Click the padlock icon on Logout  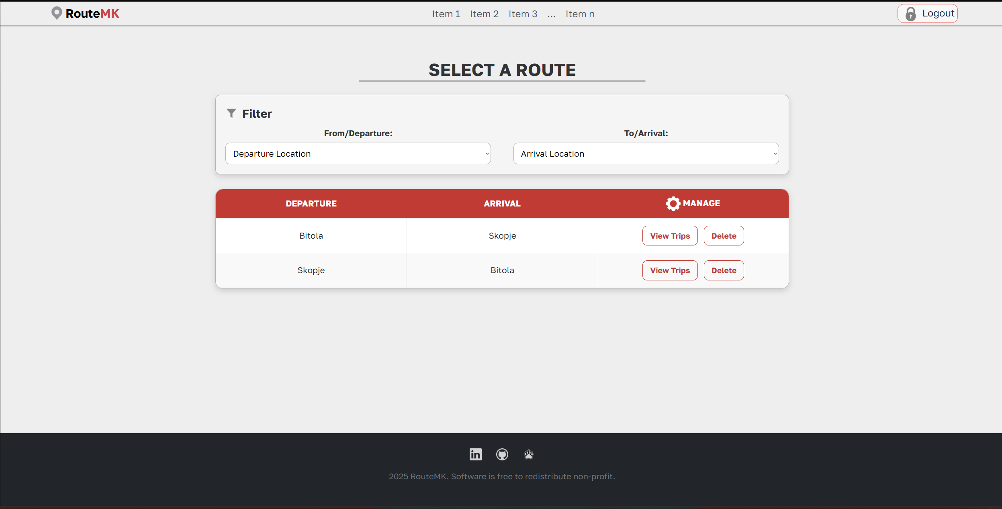click(x=910, y=14)
